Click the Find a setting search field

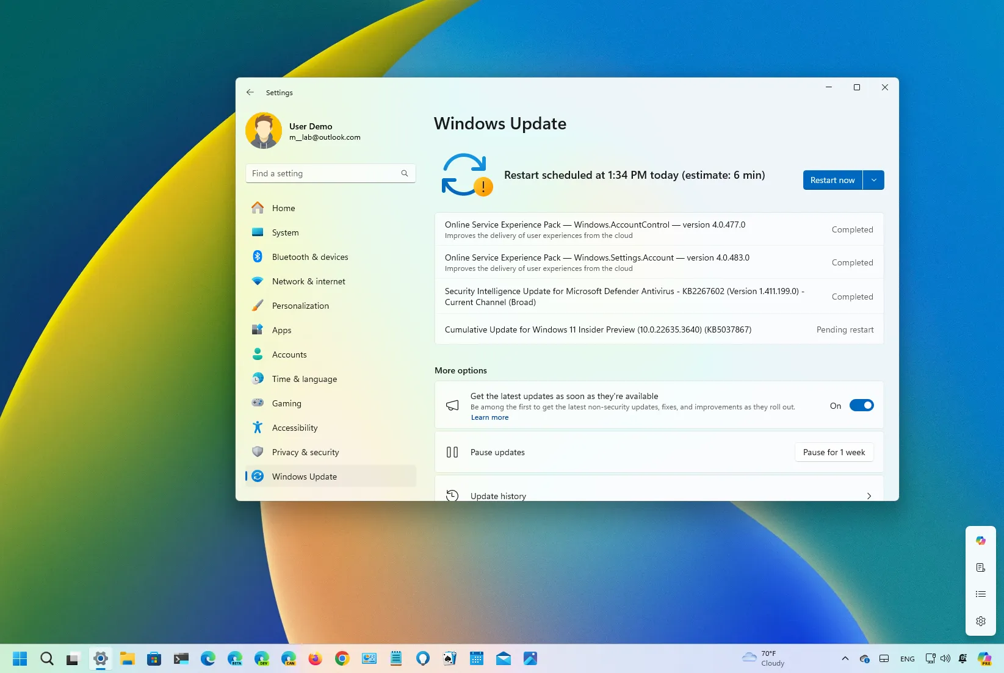[x=330, y=173]
